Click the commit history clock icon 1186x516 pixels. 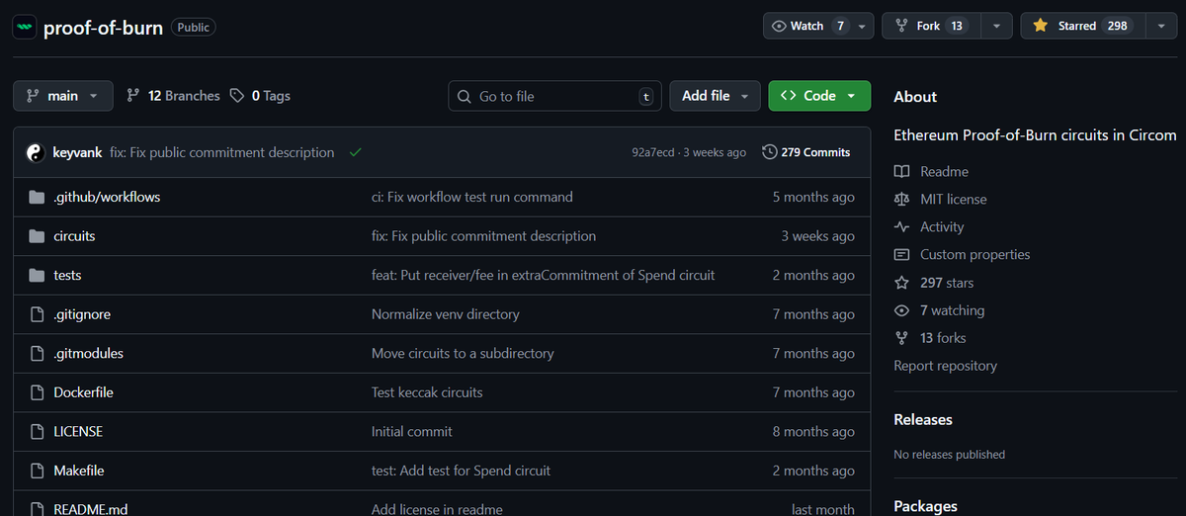coord(770,152)
